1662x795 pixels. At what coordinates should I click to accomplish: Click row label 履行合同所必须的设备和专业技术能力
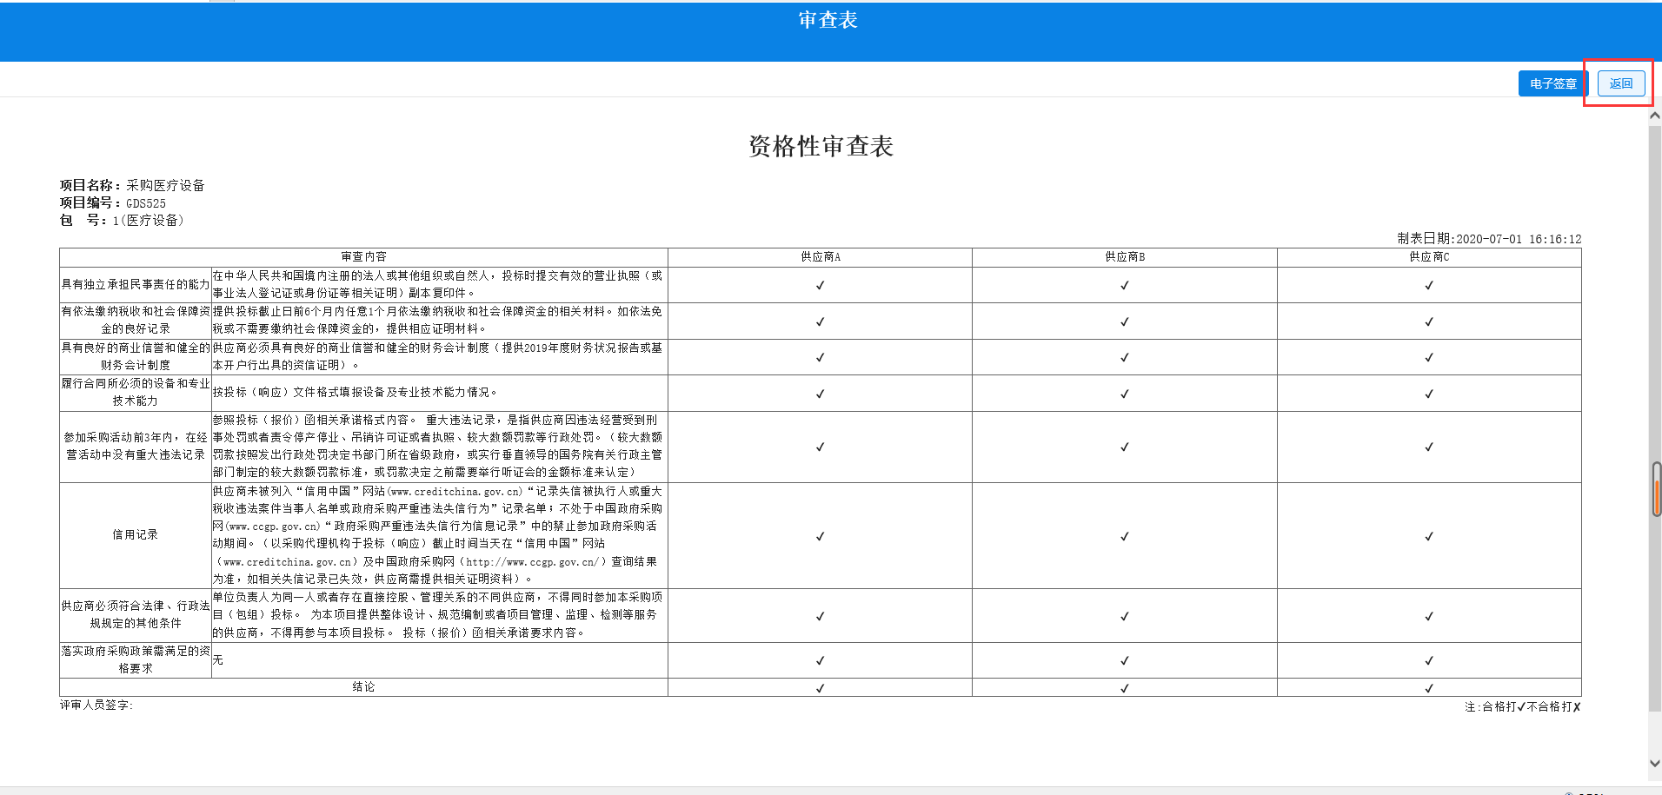[x=135, y=393]
